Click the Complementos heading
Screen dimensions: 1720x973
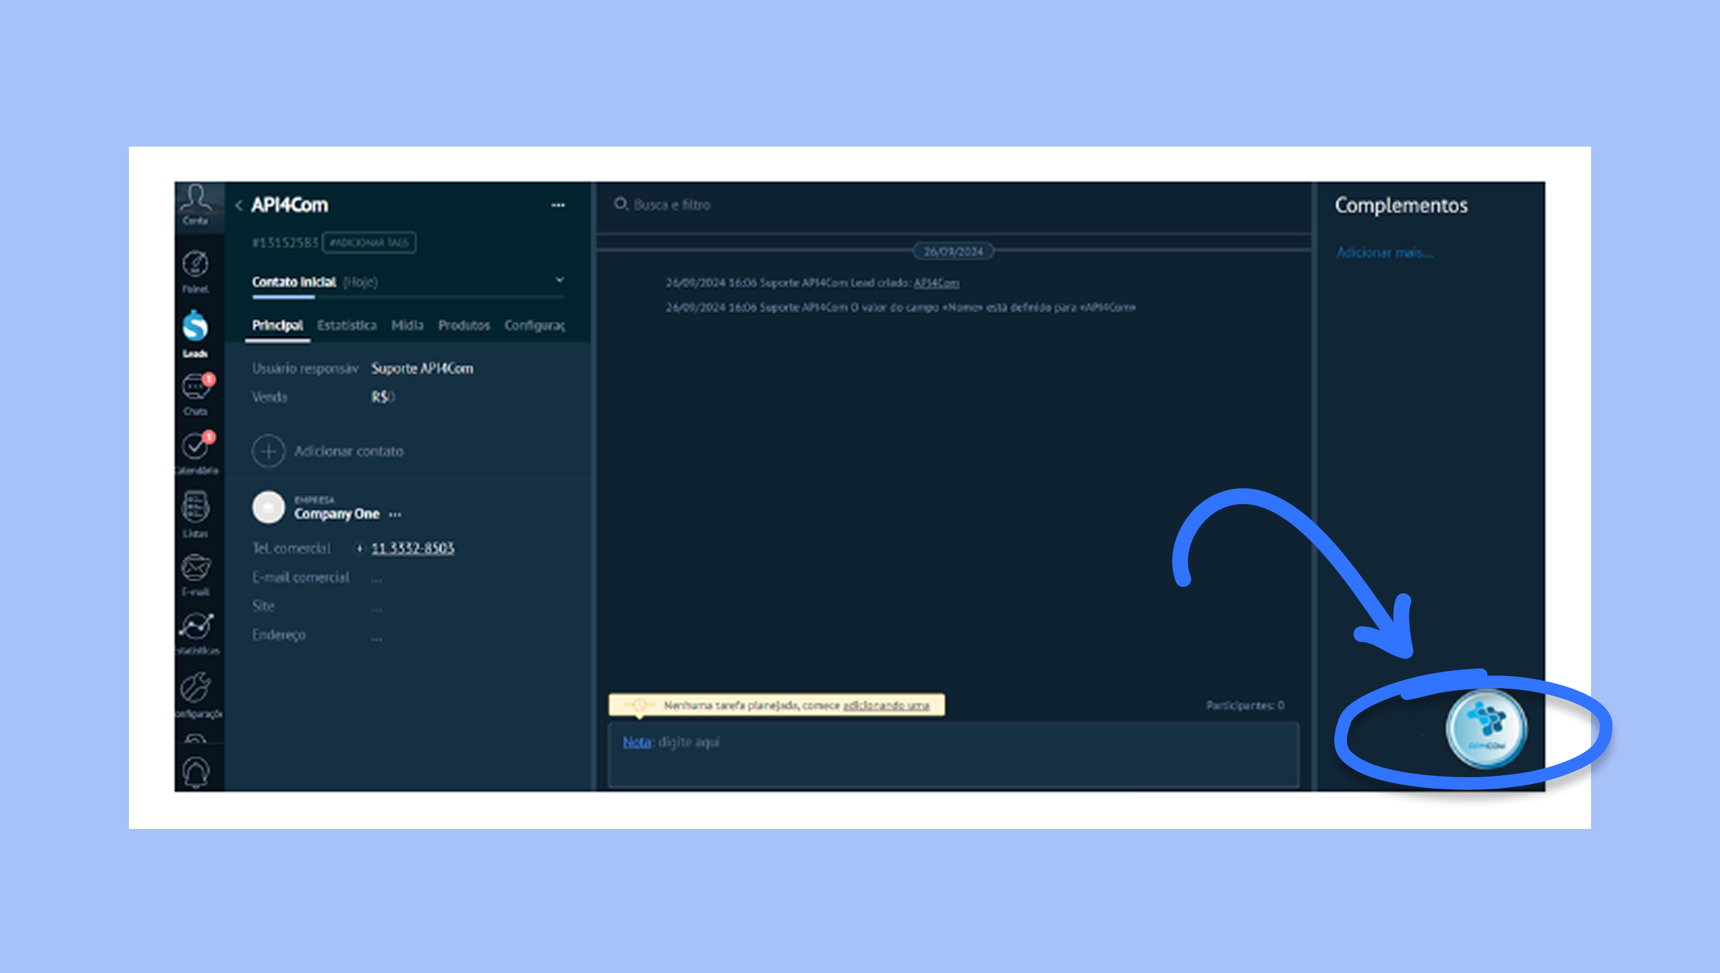(x=1401, y=205)
